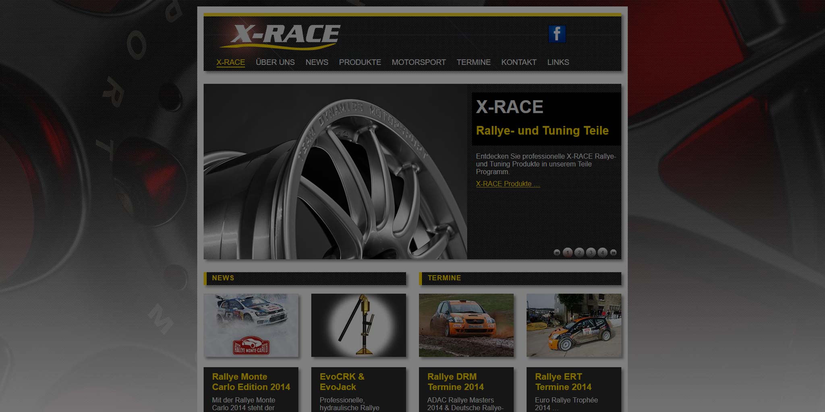Open EvoCRK & EvoJack headline

[342, 382]
